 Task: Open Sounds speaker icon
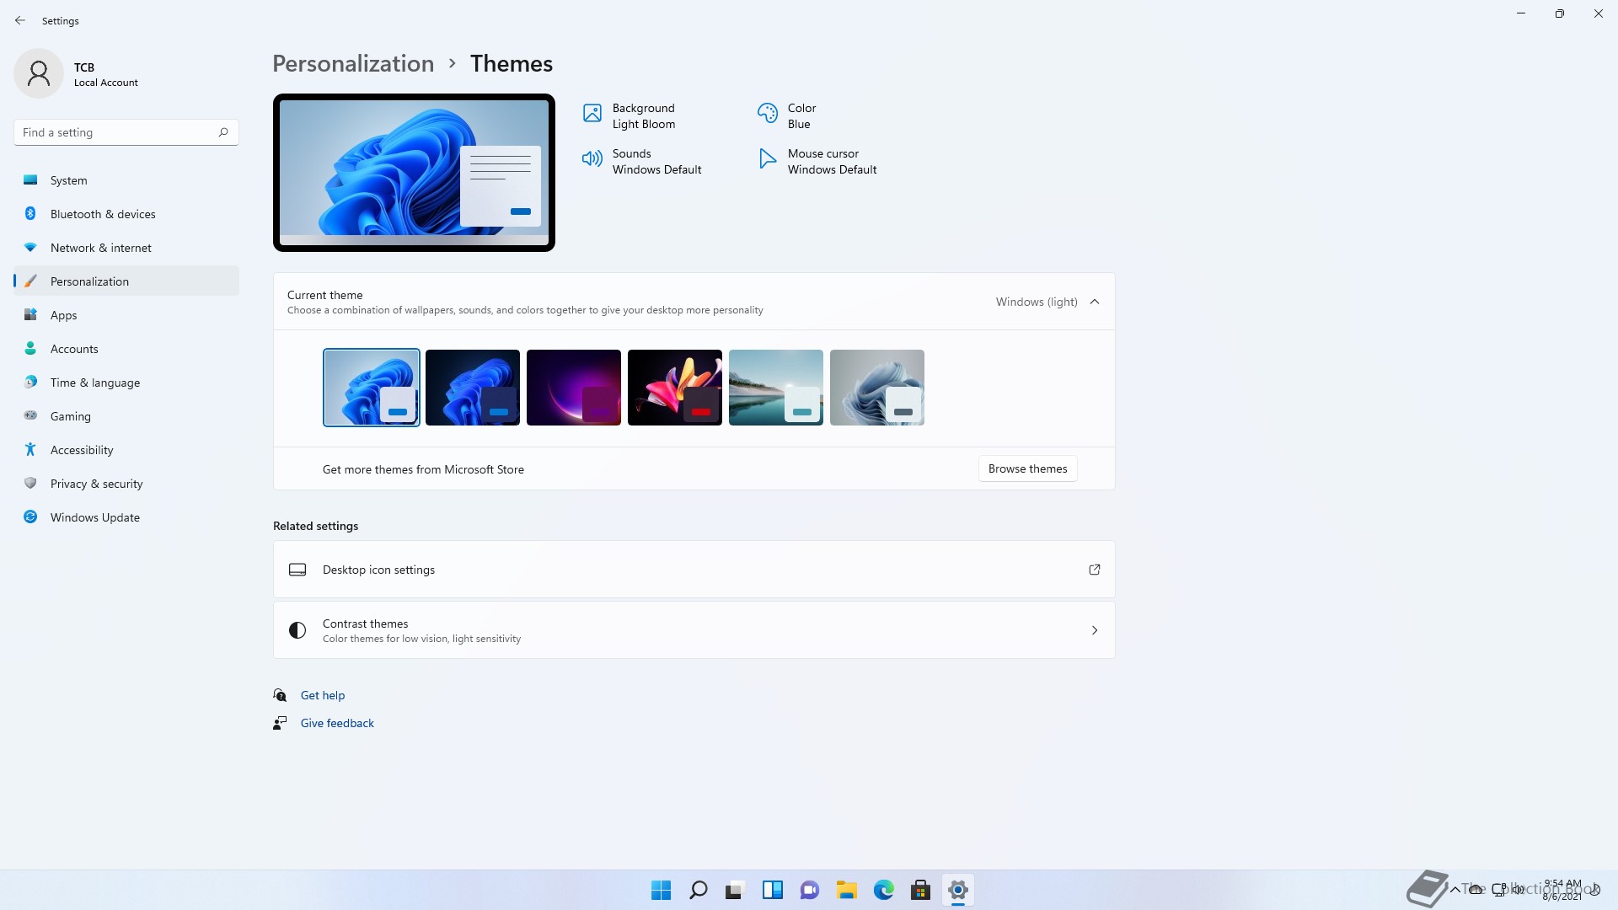click(x=592, y=158)
